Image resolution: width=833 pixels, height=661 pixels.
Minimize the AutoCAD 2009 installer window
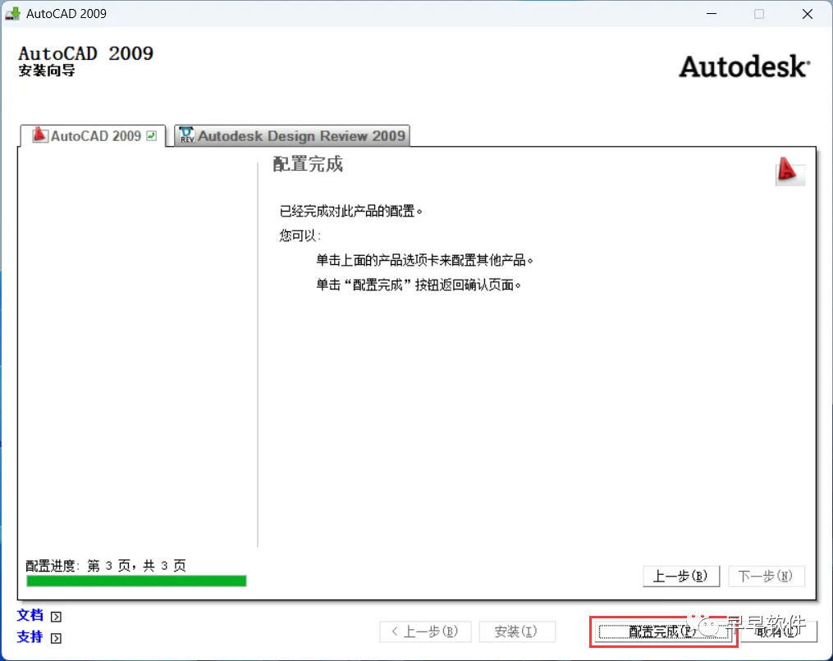click(712, 14)
